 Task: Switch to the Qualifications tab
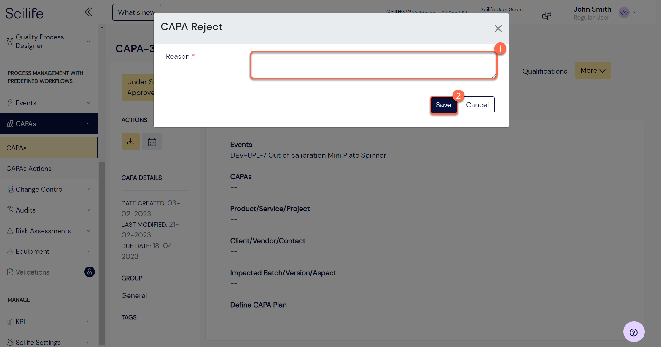pos(545,71)
